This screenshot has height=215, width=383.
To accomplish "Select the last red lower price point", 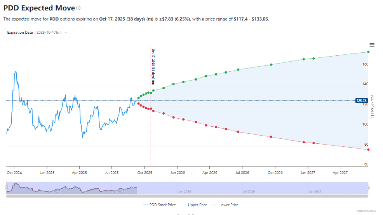I will [x=368, y=150].
